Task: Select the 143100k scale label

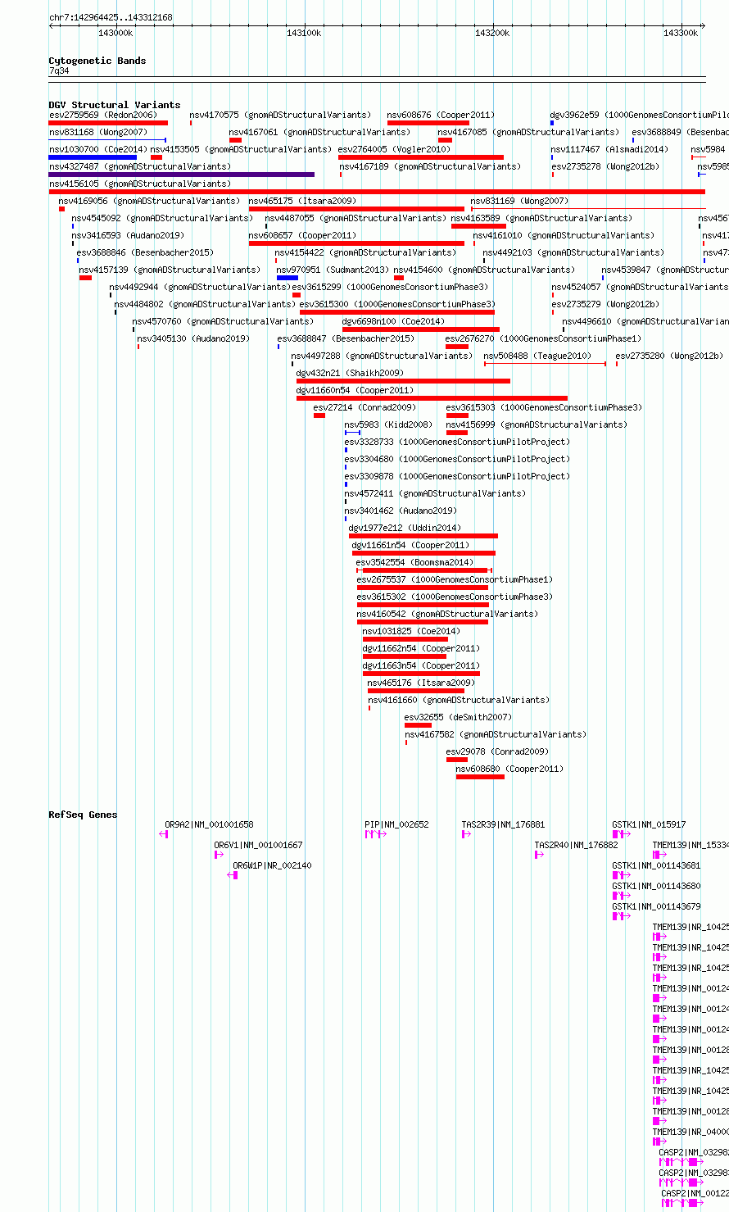Action: pos(304,33)
